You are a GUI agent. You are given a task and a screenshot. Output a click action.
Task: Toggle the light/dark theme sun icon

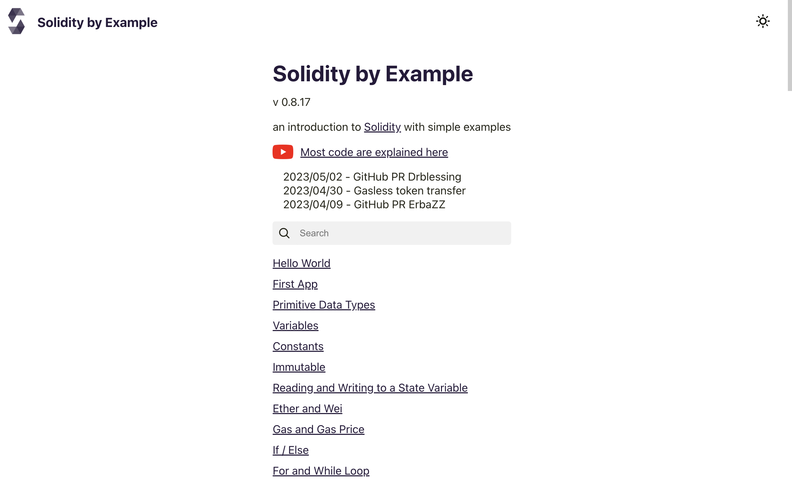[x=762, y=21]
